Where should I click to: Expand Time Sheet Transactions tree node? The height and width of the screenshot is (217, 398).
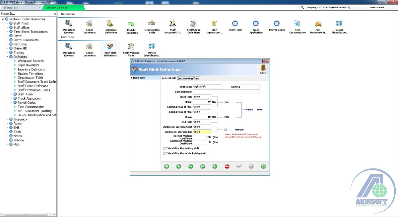point(7,32)
